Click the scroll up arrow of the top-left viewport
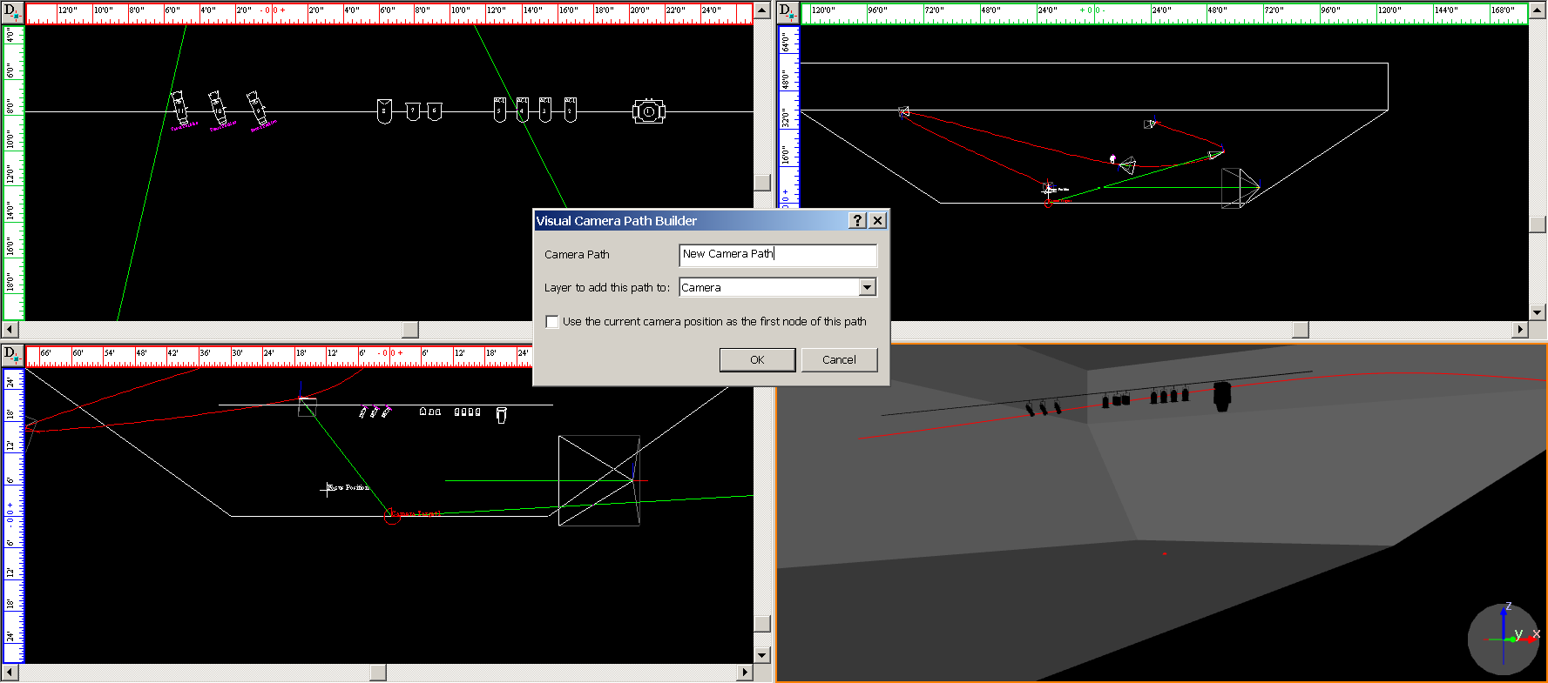Screen dimensions: 1548x683 [x=762, y=11]
